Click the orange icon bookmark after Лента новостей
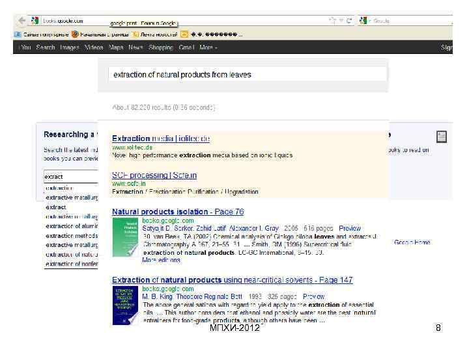469x351 pixels. click(184, 34)
